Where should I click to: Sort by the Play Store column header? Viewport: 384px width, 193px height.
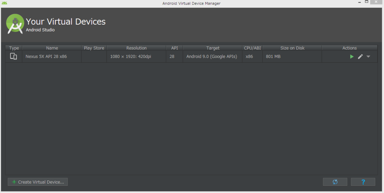pyautogui.click(x=94, y=48)
